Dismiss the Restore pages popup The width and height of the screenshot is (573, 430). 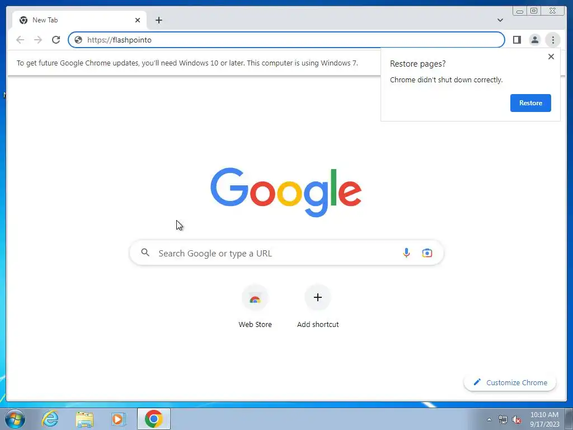551,57
